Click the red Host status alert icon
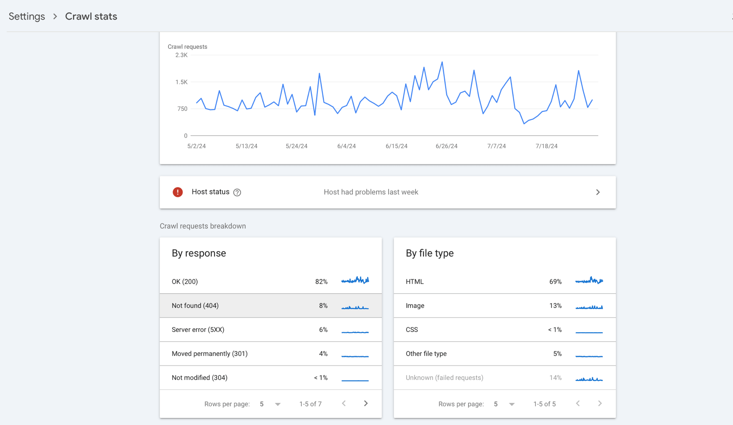Screen dimensions: 733x425 pos(178,192)
